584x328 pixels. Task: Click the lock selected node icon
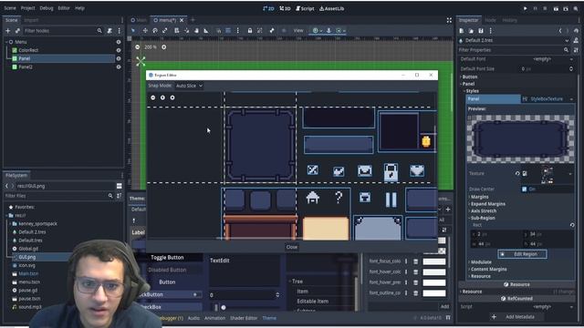click(250, 30)
